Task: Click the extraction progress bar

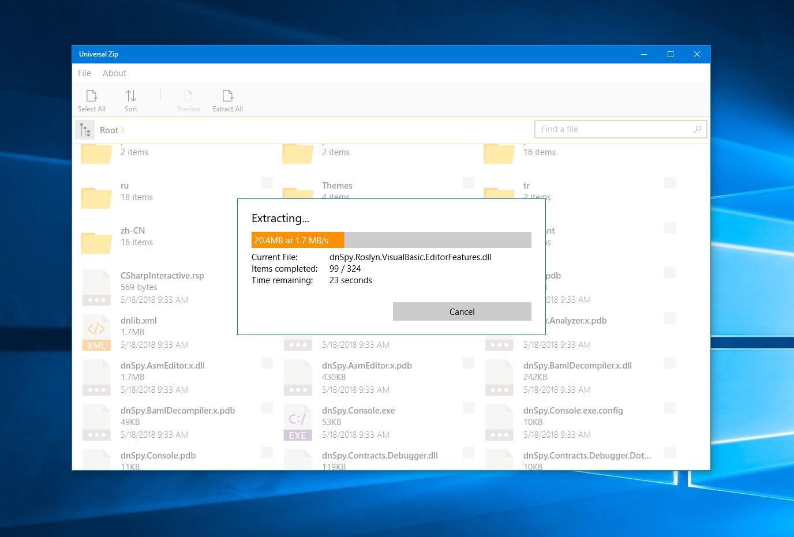Action: [391, 240]
